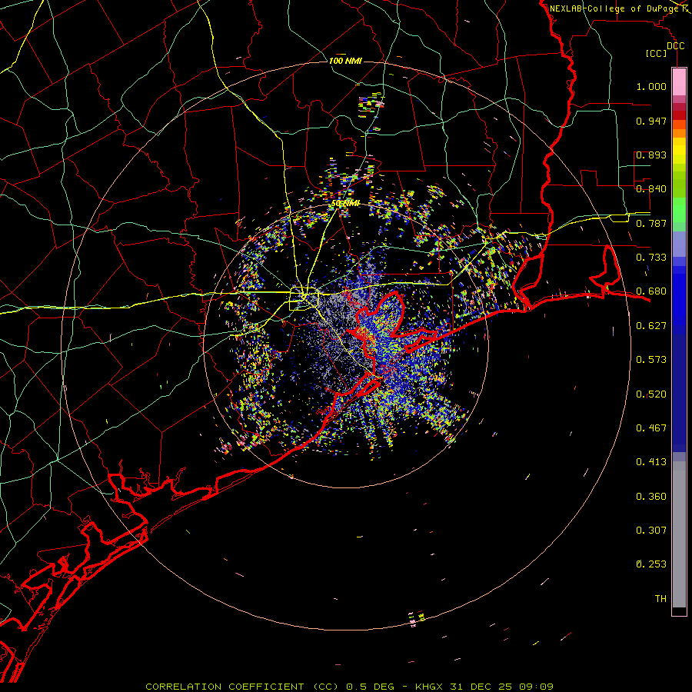Viewport: 692px width, 692px height.
Task: Click the [CC] units label
Action: (x=657, y=53)
